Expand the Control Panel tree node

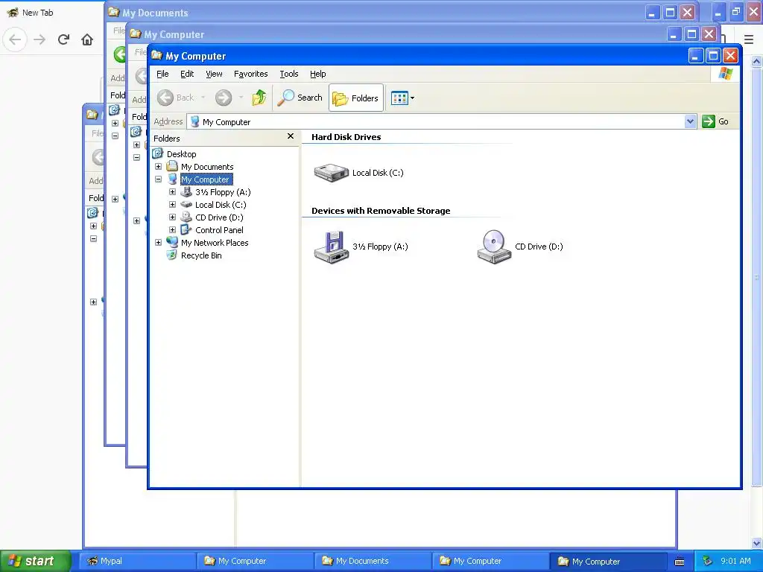click(x=172, y=229)
